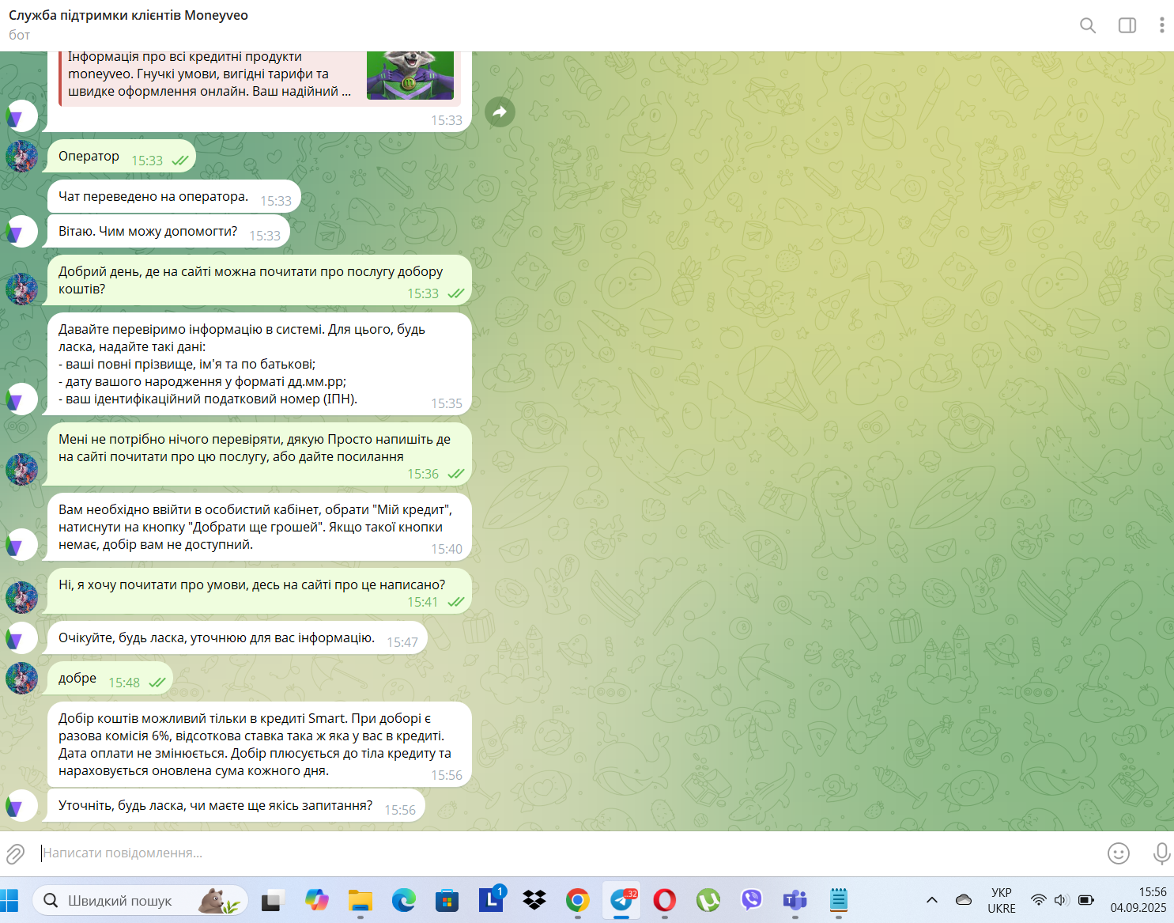Open volume speaker tray icon
Screen dimensions: 1174x923
1062,900
